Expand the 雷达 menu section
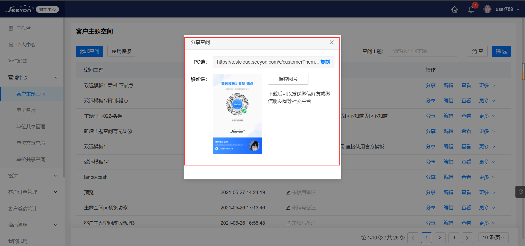This screenshot has width=525, height=246. pos(56,176)
